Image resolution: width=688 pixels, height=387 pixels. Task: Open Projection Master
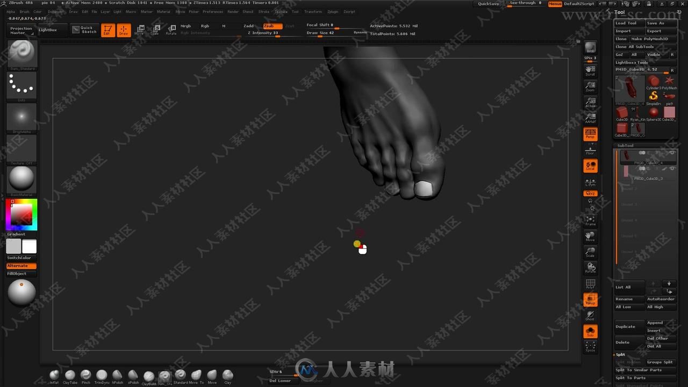click(x=21, y=31)
